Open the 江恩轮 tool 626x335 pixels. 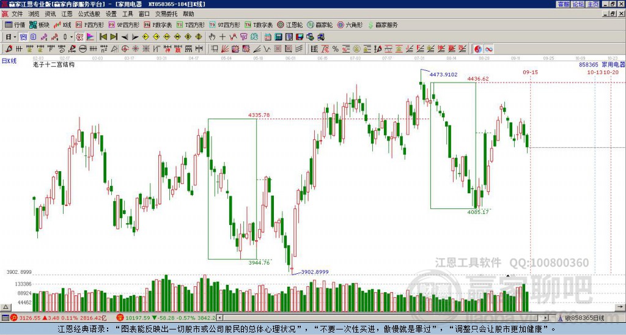pos(290,24)
